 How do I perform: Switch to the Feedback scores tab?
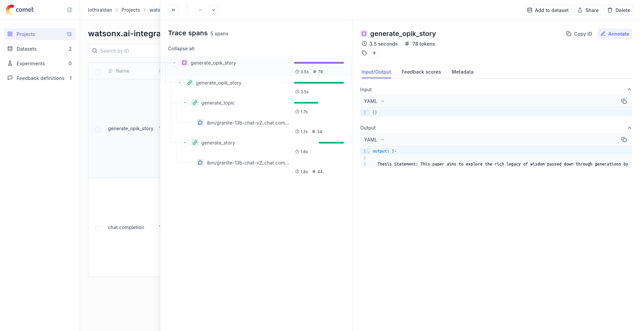pyautogui.click(x=421, y=72)
